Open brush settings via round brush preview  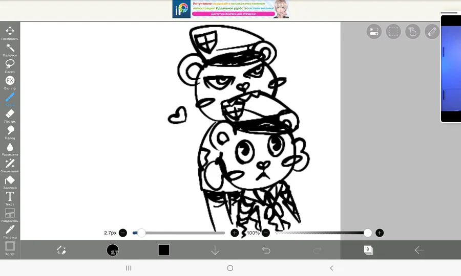point(113,250)
